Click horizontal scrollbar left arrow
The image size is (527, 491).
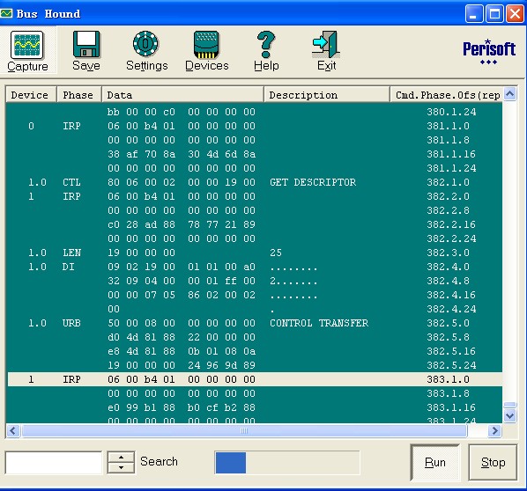point(13,430)
